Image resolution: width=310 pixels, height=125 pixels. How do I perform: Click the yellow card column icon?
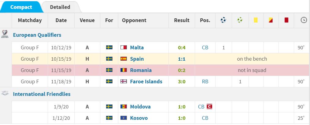(256, 20)
